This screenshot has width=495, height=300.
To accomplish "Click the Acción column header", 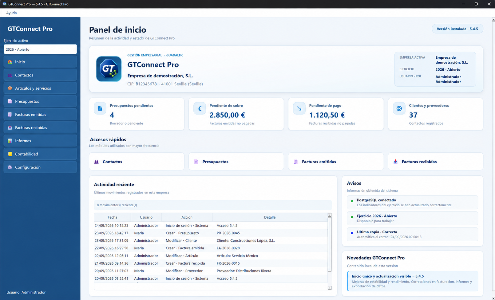I will point(187,217).
